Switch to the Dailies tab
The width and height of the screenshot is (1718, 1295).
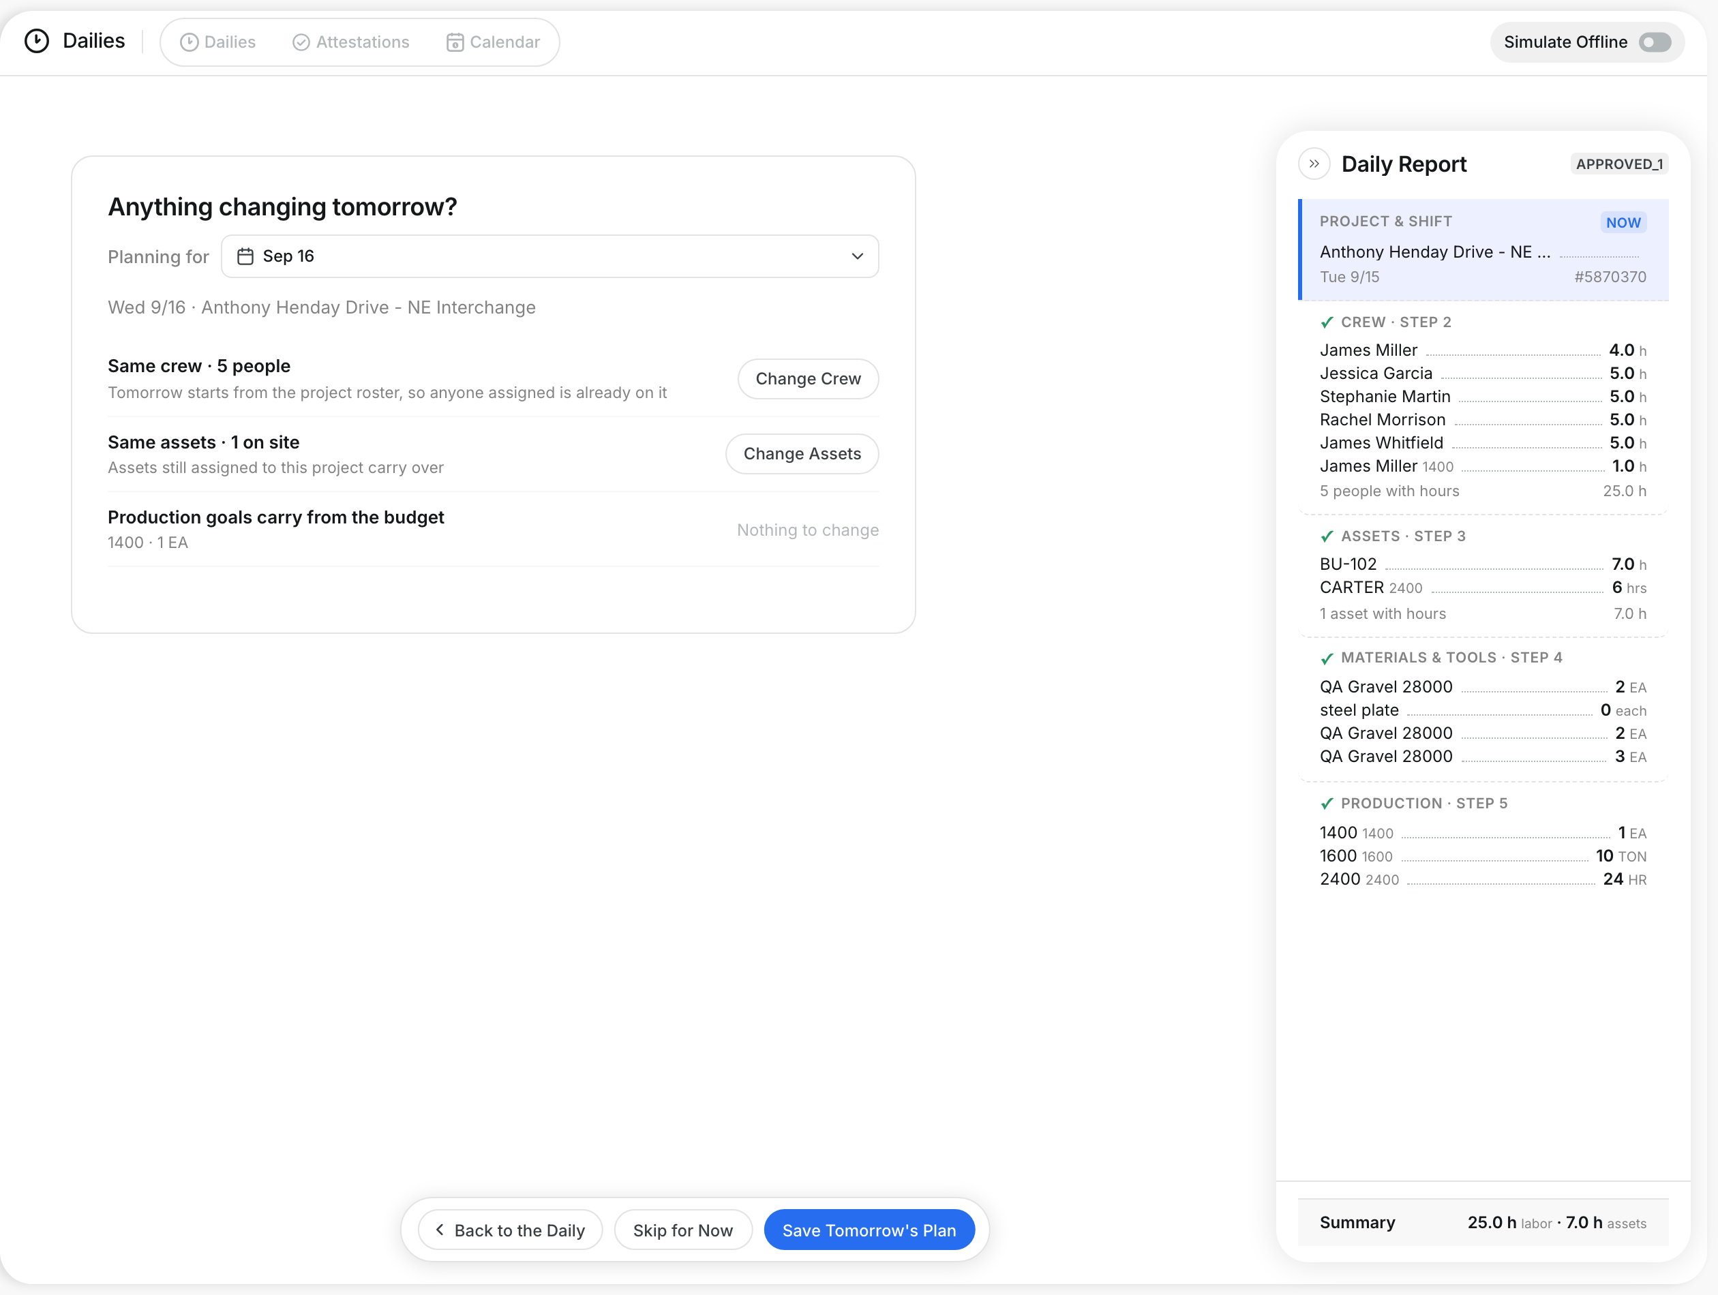click(x=217, y=42)
